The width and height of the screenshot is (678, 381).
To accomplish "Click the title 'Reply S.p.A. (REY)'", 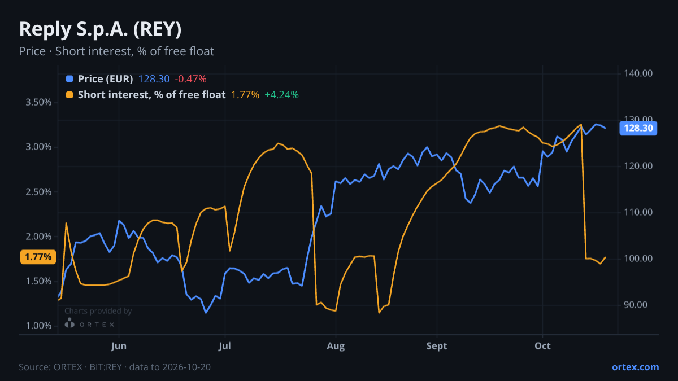I will pos(100,29).
